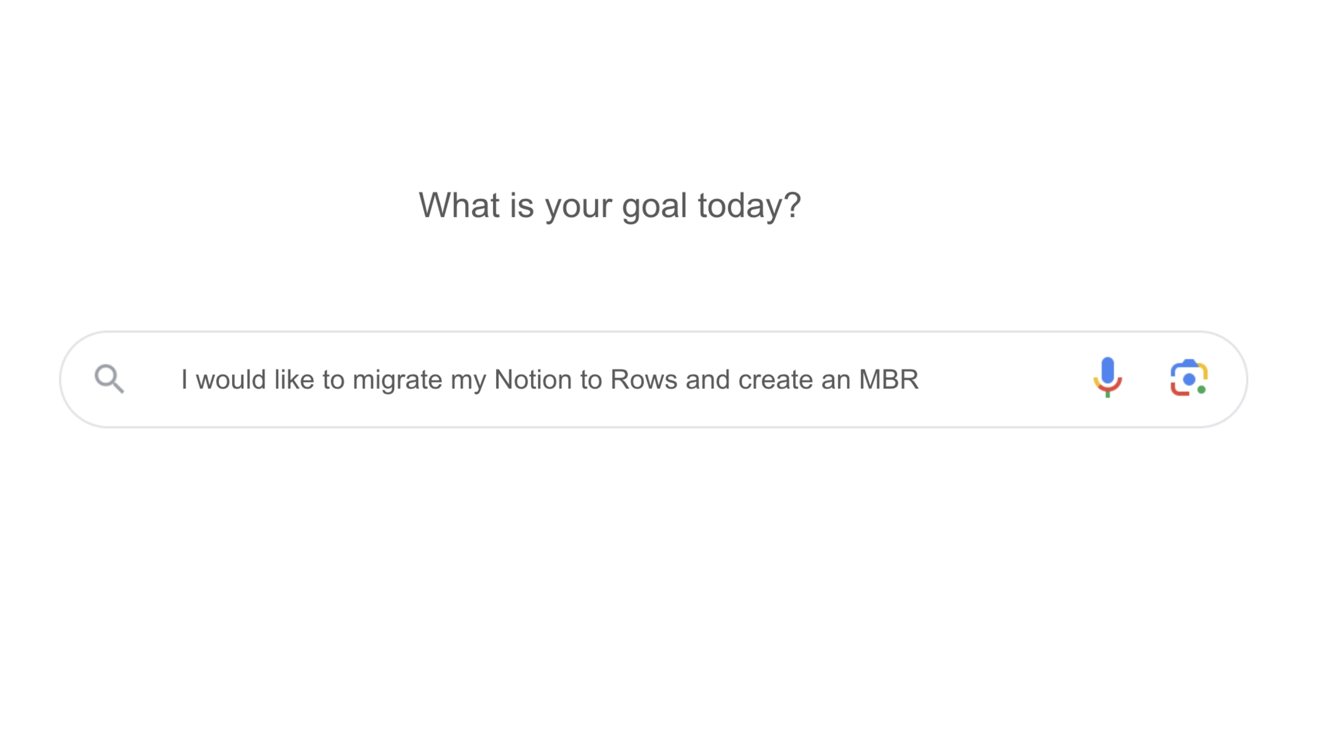
Task: Place cursor on the word 'Rows' in query
Action: tap(644, 380)
